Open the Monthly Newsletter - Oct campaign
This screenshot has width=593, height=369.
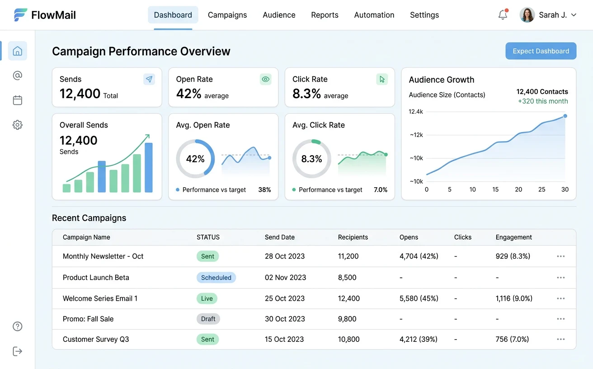(103, 256)
